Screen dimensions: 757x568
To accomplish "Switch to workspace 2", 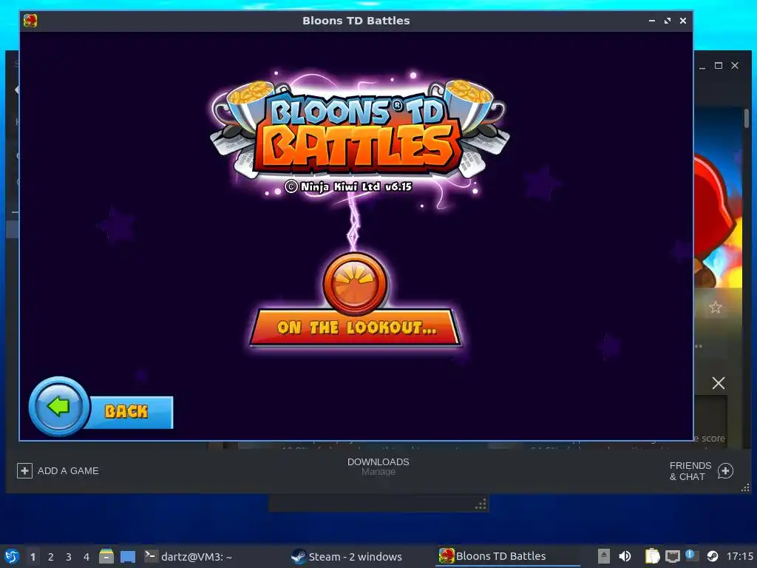I will (51, 557).
